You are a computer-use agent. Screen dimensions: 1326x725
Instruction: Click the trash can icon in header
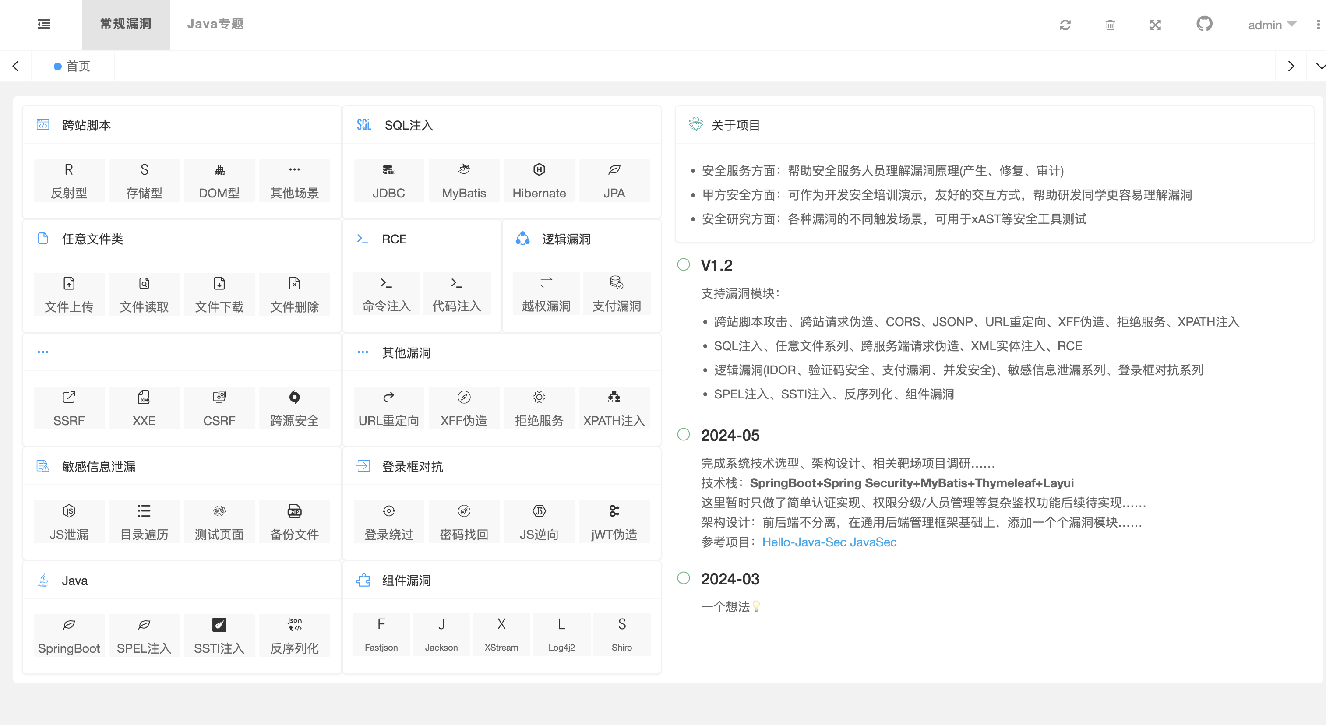pyautogui.click(x=1110, y=25)
